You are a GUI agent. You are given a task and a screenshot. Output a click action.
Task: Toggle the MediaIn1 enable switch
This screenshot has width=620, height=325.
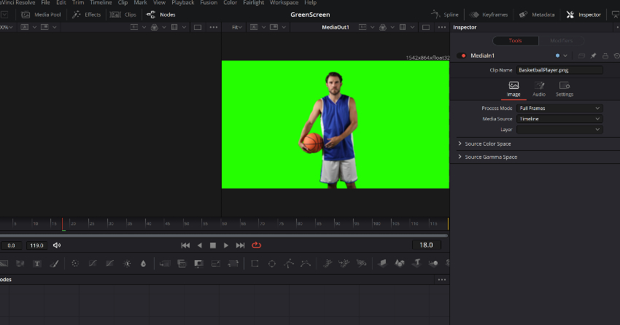(462, 55)
